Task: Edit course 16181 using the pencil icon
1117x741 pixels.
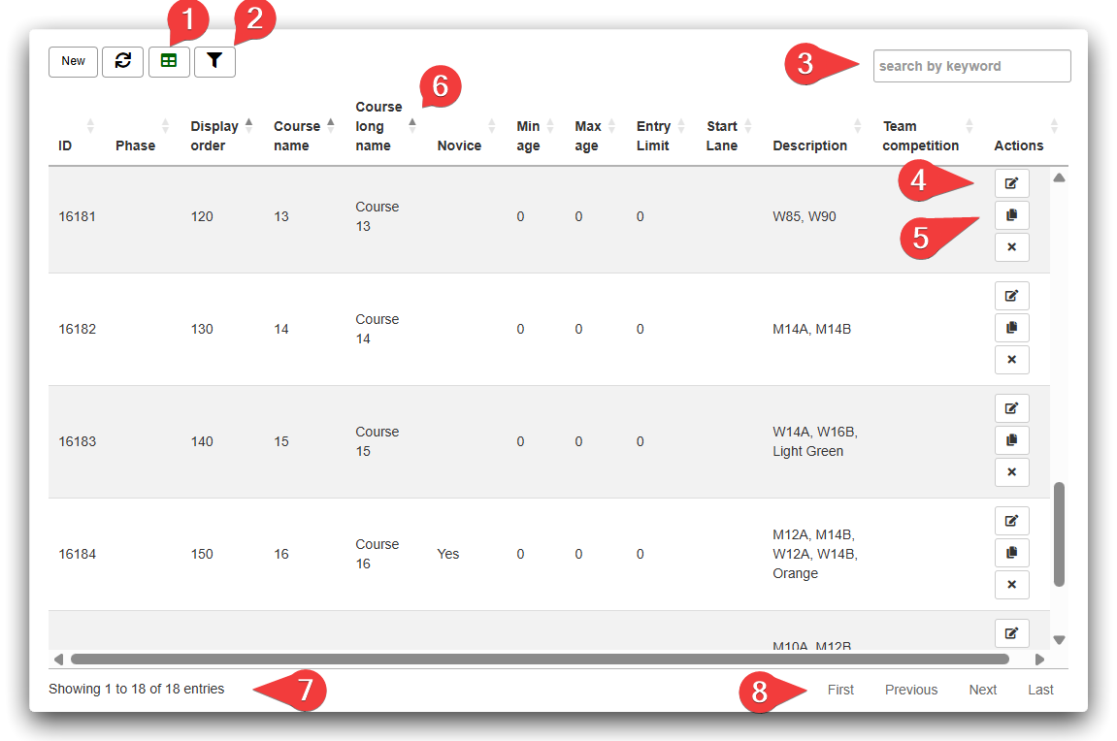Action: [1011, 182]
